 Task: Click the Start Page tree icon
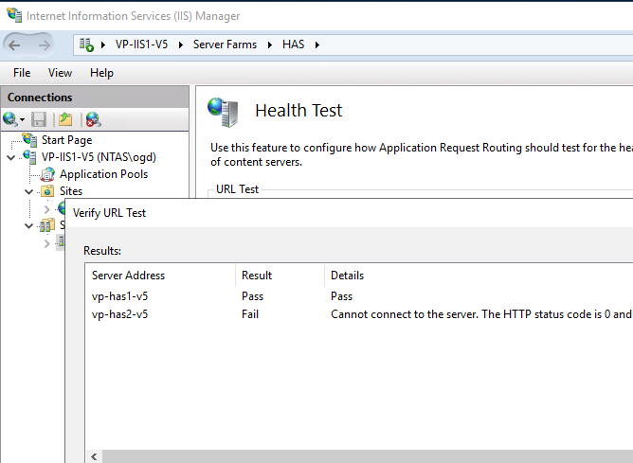(x=30, y=140)
